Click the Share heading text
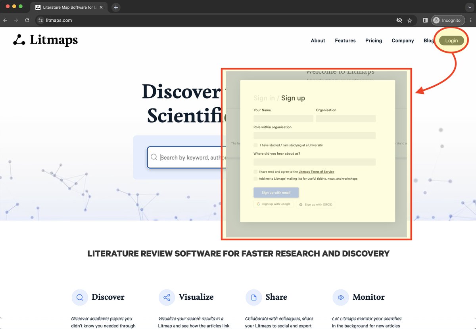476x329 pixels. point(276,297)
